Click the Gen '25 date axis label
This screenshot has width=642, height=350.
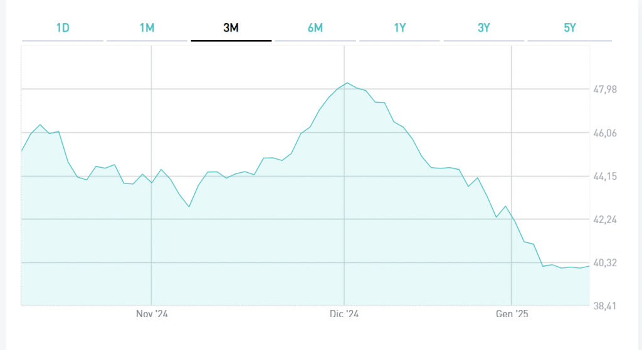(x=512, y=313)
